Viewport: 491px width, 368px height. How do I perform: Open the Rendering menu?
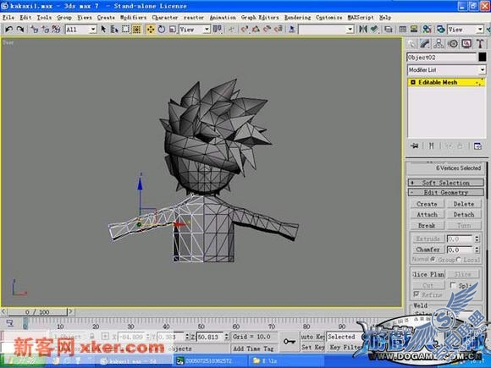[x=297, y=18]
